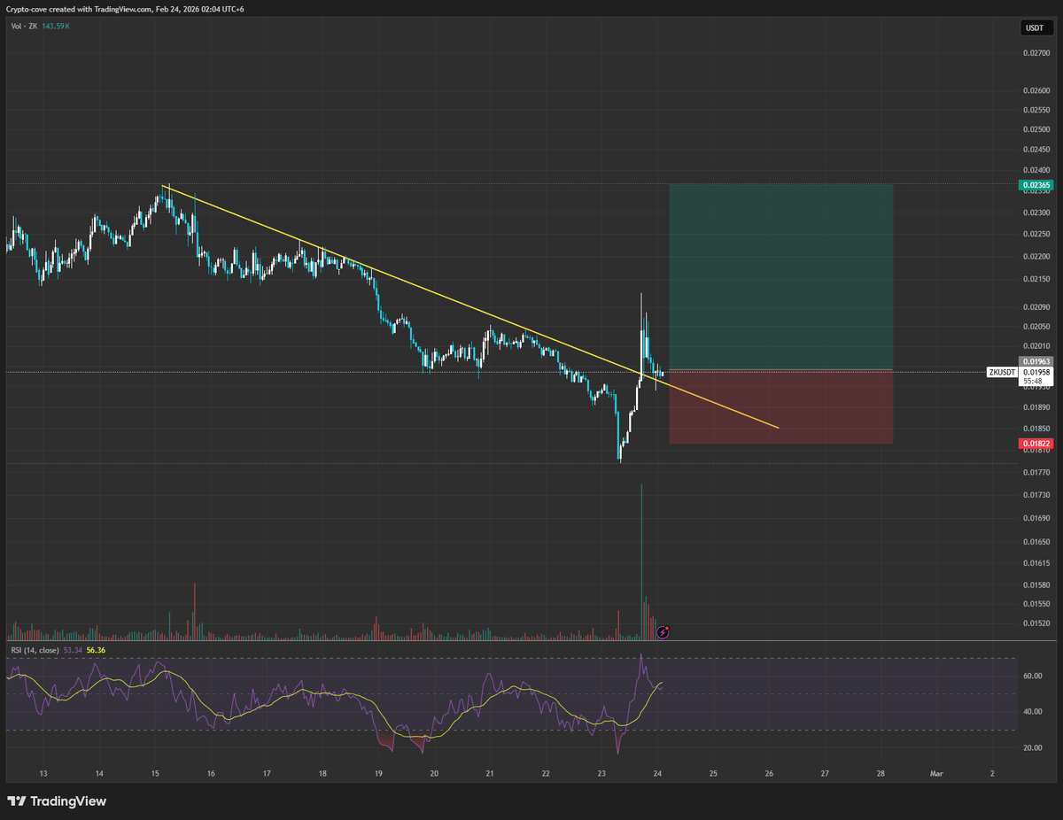Screen dimensions: 1063x820
Task: Click the 0.02090 price axis label
Action: pos(1035,307)
